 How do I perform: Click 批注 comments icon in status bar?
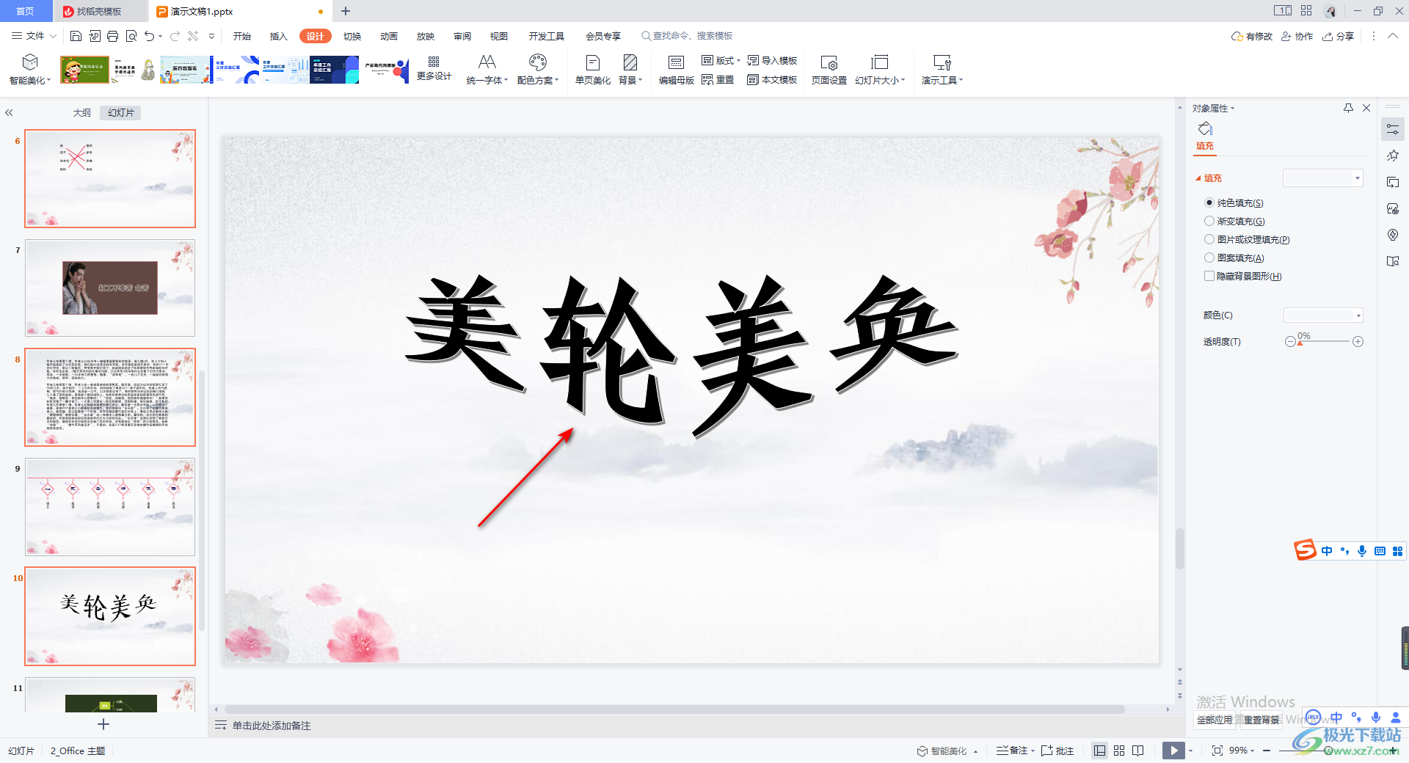1057,751
